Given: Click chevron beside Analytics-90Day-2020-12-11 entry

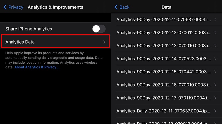Looking at the screenshot, I should (x=216, y=20).
